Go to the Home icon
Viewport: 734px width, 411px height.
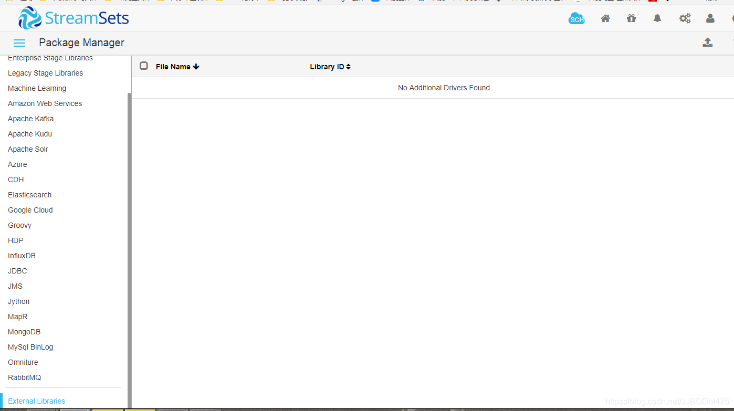pos(605,18)
